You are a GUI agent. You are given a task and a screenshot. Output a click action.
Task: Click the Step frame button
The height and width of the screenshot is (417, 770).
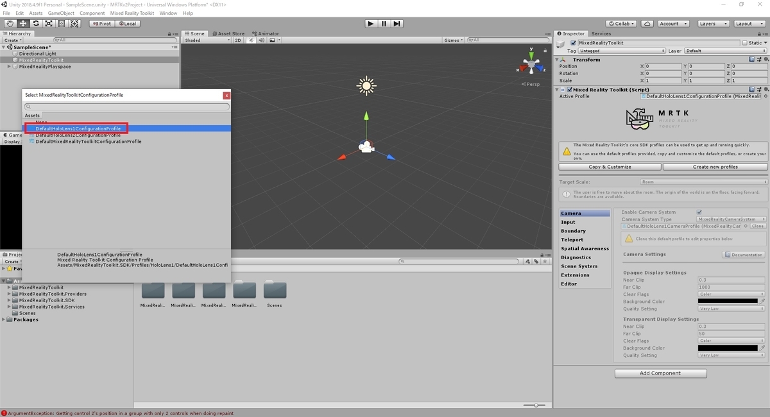397,24
